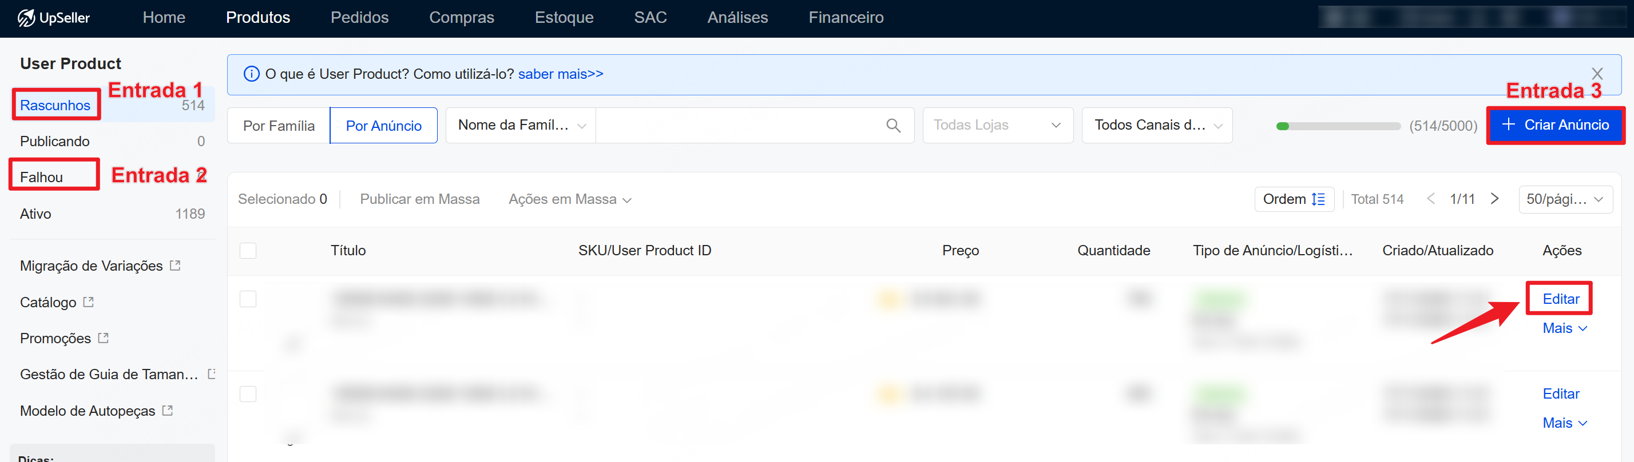
Task: Click the Criar Anúncio button
Action: pos(1554,124)
